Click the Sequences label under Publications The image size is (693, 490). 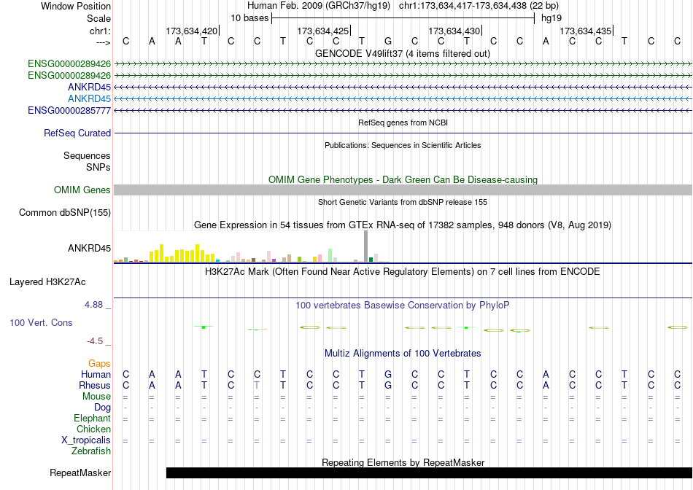point(87,155)
